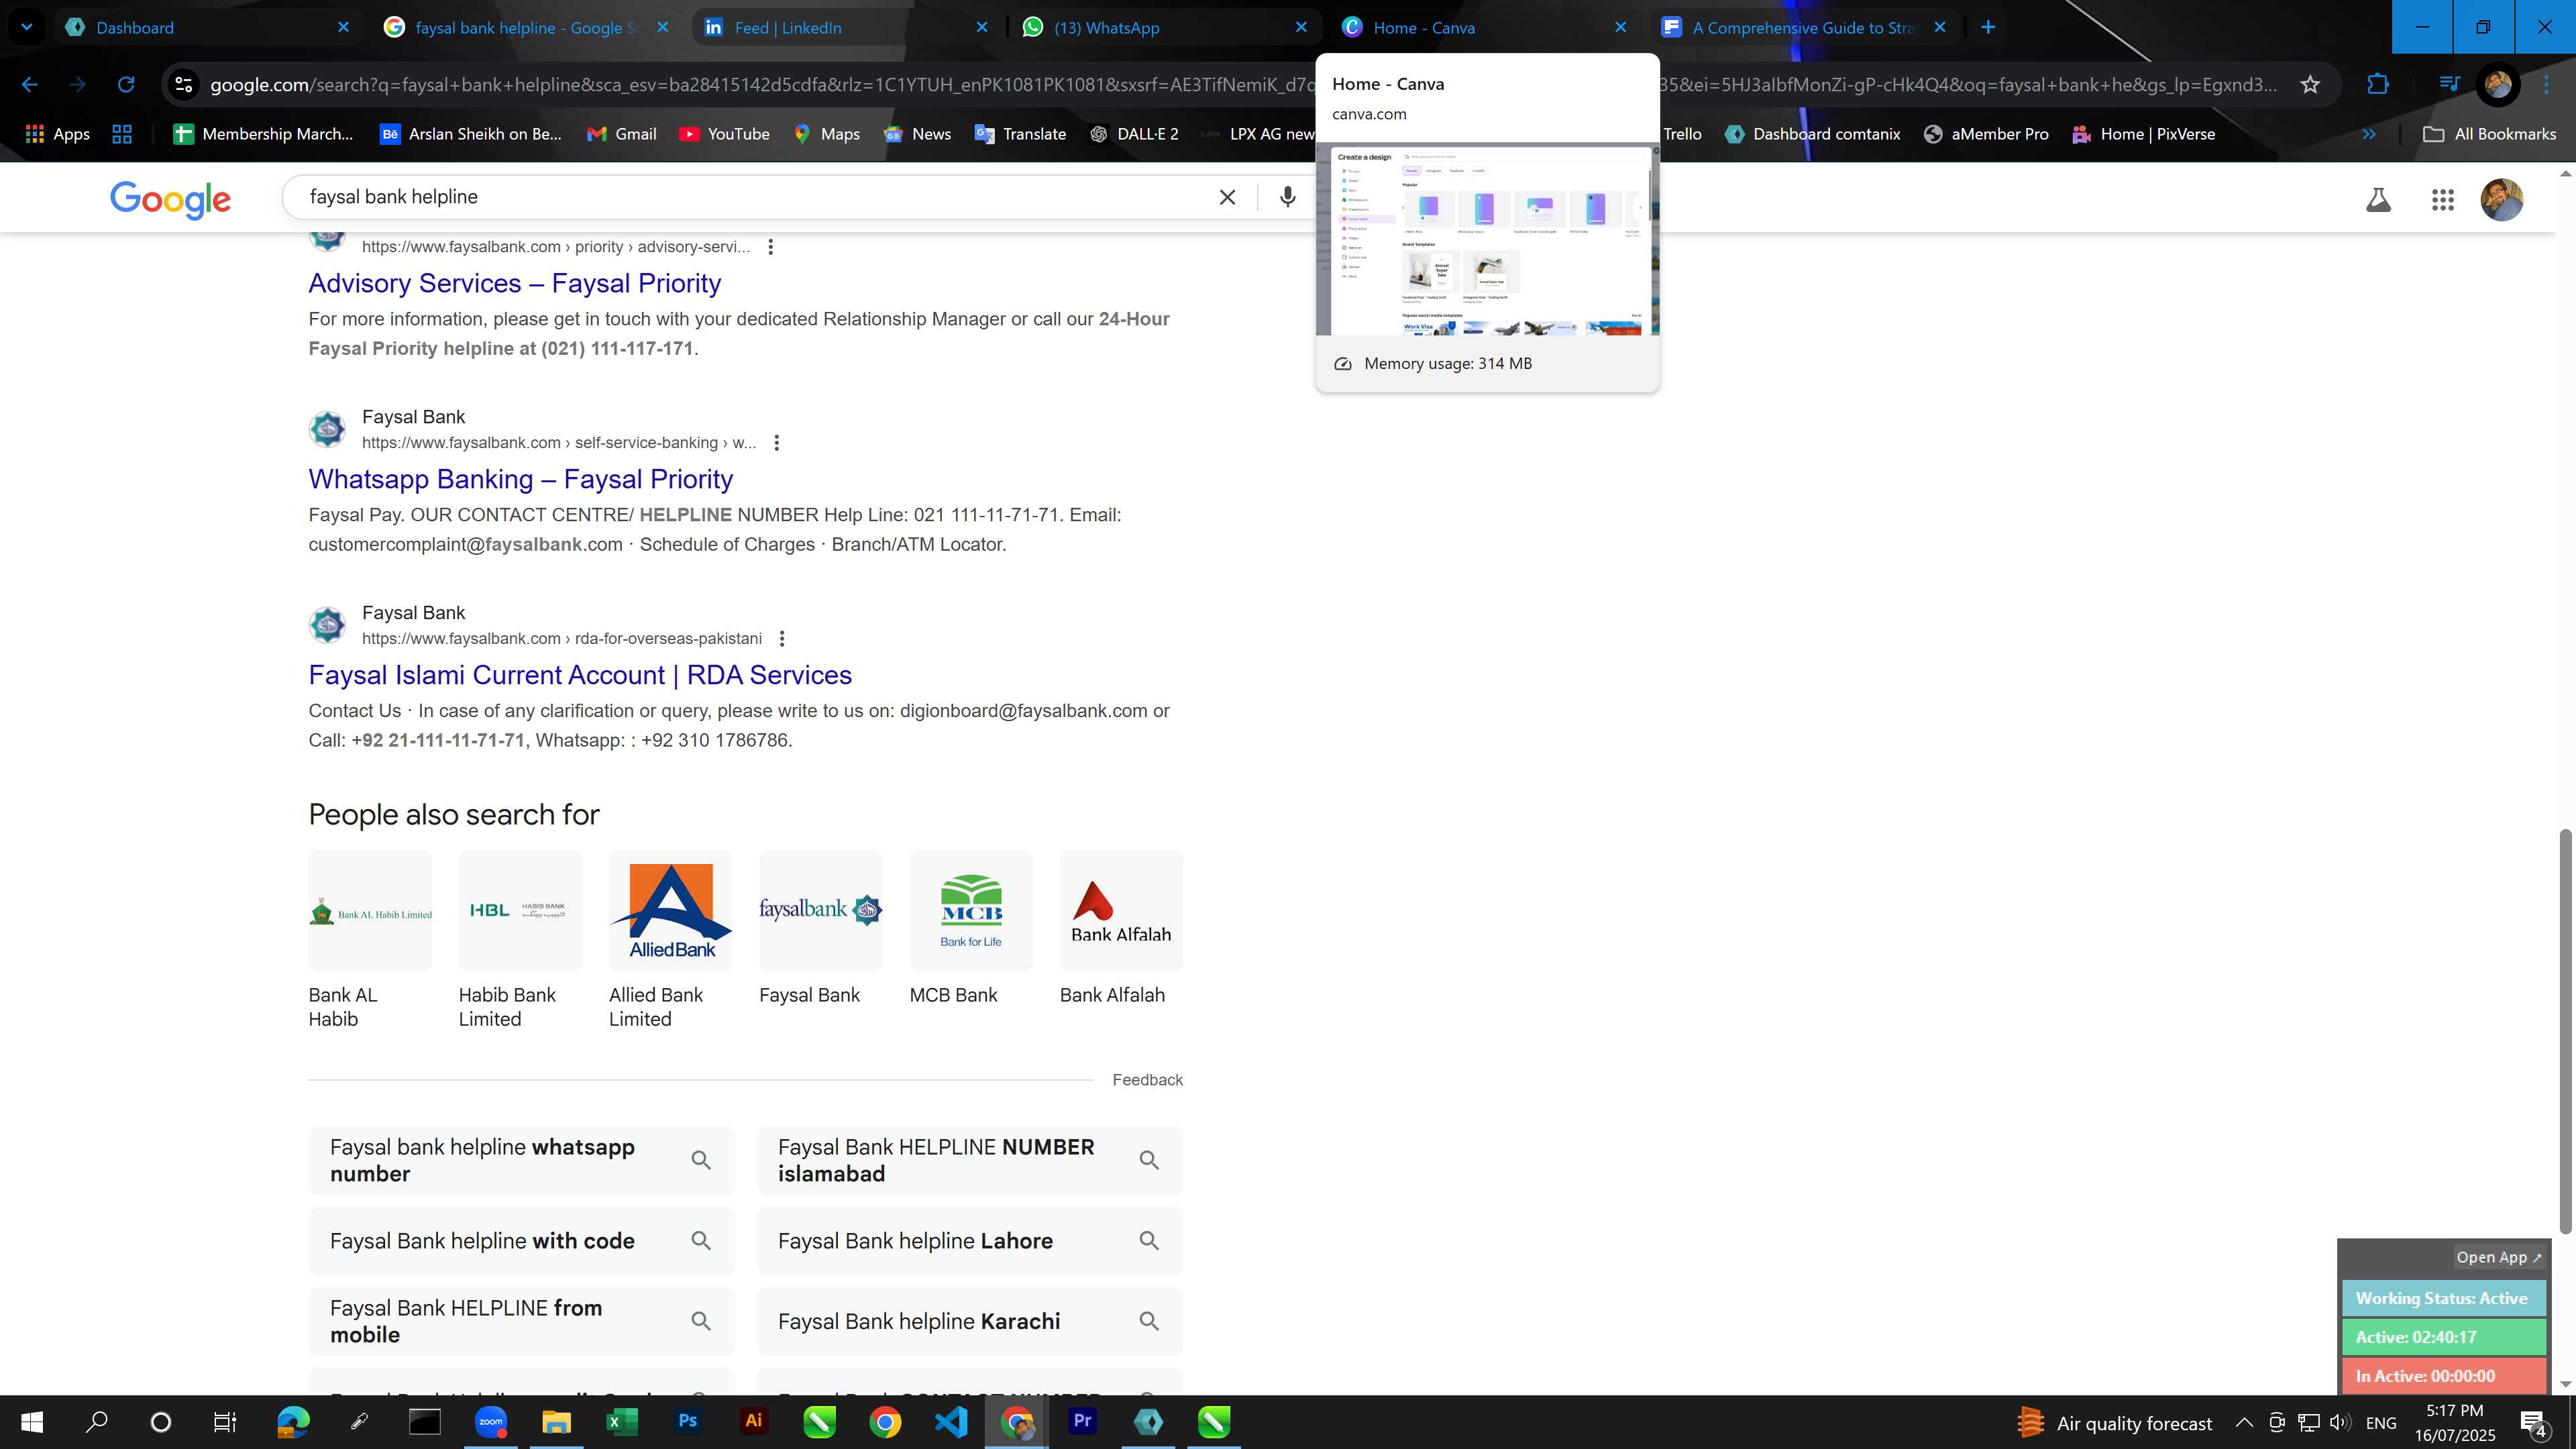This screenshot has height=1449, width=2576.
Task: Open Faysal Islami Current Account RDA link
Action: pos(580,675)
